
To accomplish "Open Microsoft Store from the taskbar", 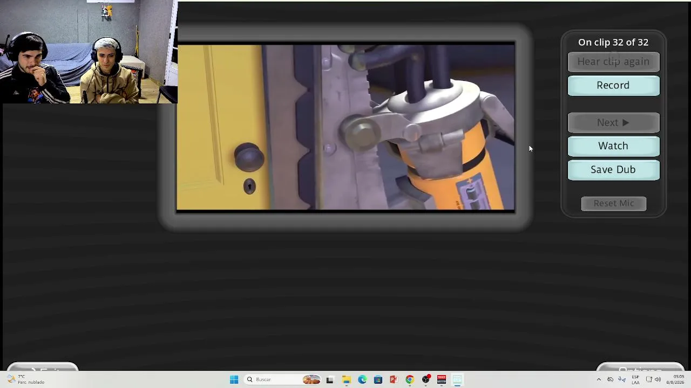I will [378, 379].
